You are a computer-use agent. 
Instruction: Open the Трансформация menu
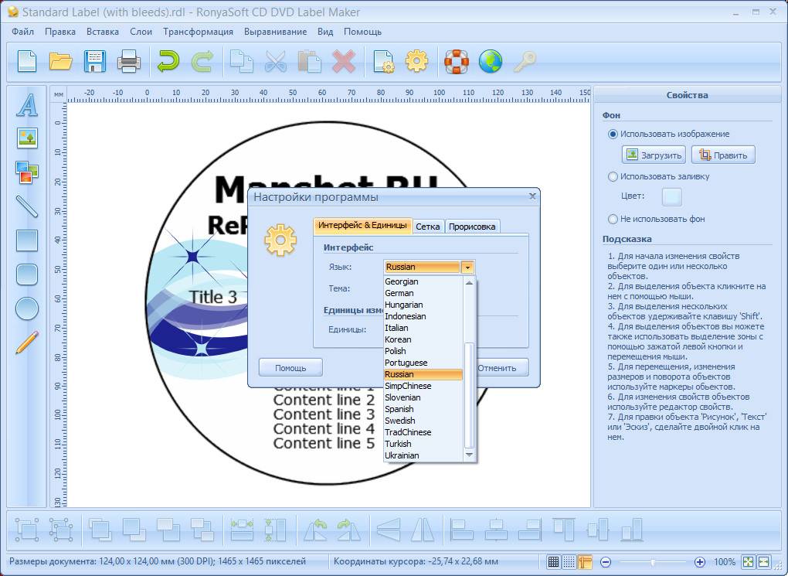[x=198, y=32]
